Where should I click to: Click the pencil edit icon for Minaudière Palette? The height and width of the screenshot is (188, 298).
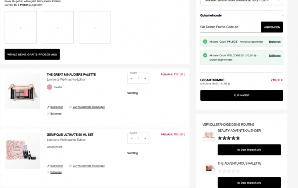(48, 107)
